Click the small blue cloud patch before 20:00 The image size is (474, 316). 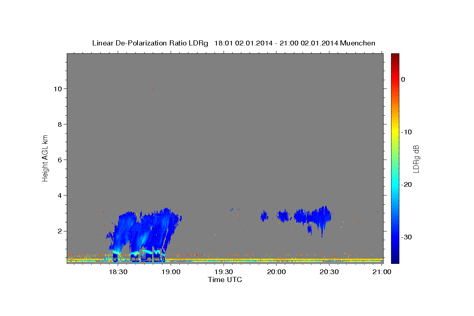[264, 216]
